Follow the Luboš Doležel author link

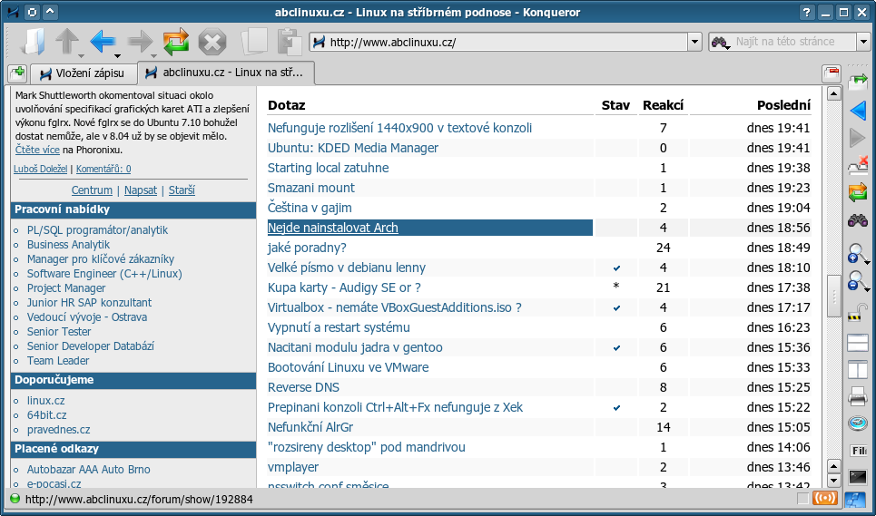pos(40,169)
